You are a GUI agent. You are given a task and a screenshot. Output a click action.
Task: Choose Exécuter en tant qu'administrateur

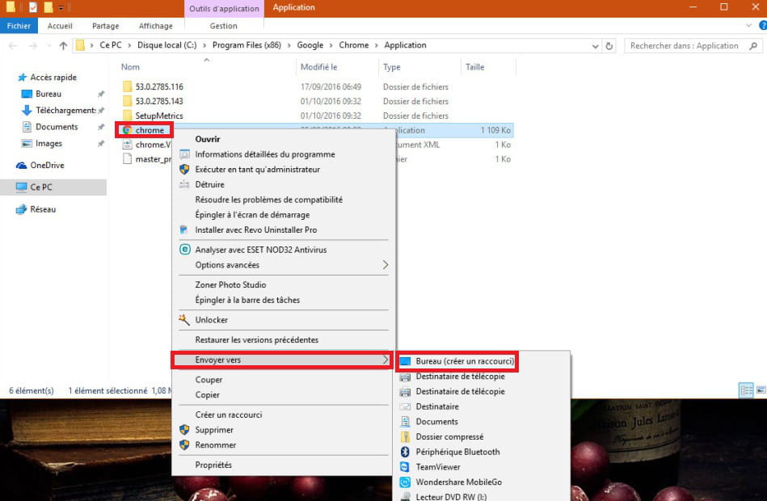(257, 170)
